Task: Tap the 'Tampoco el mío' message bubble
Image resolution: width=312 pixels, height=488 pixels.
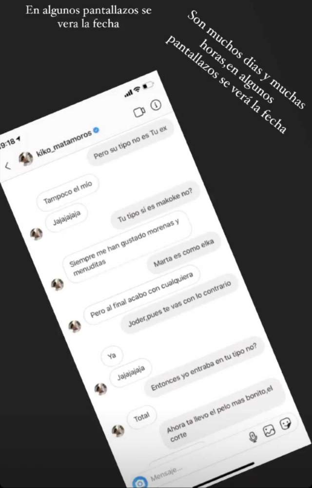Action: [x=67, y=193]
